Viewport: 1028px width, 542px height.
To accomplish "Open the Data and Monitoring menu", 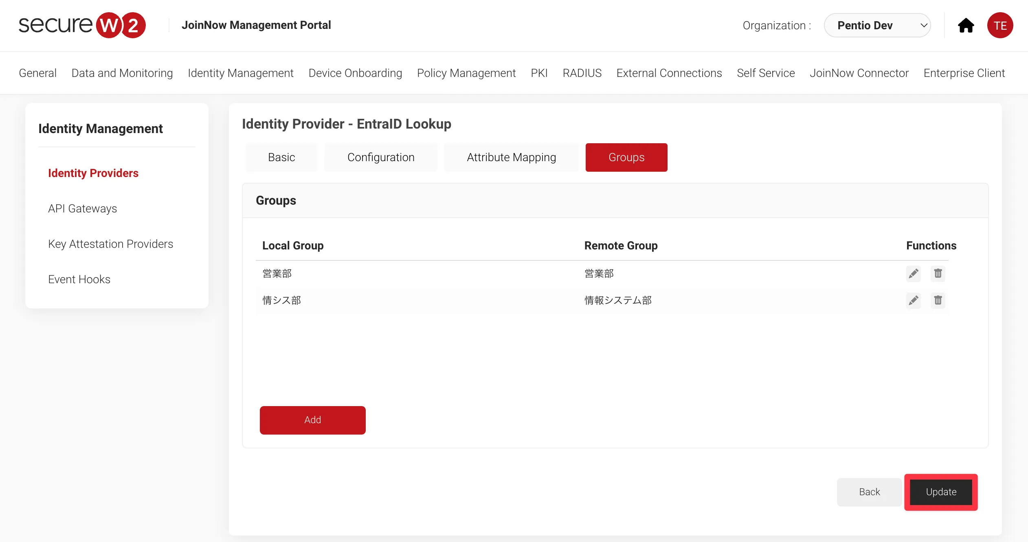I will (x=122, y=73).
